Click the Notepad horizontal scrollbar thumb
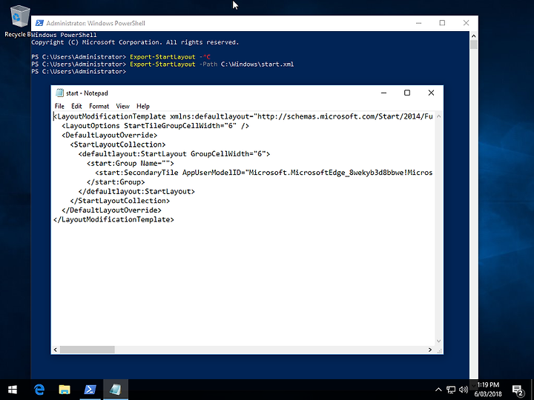The height and width of the screenshot is (400, 534). pos(88,350)
